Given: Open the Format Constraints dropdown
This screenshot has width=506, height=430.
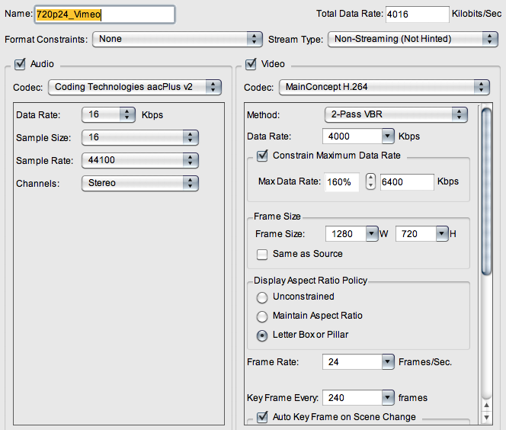Looking at the screenshot, I should tap(178, 39).
